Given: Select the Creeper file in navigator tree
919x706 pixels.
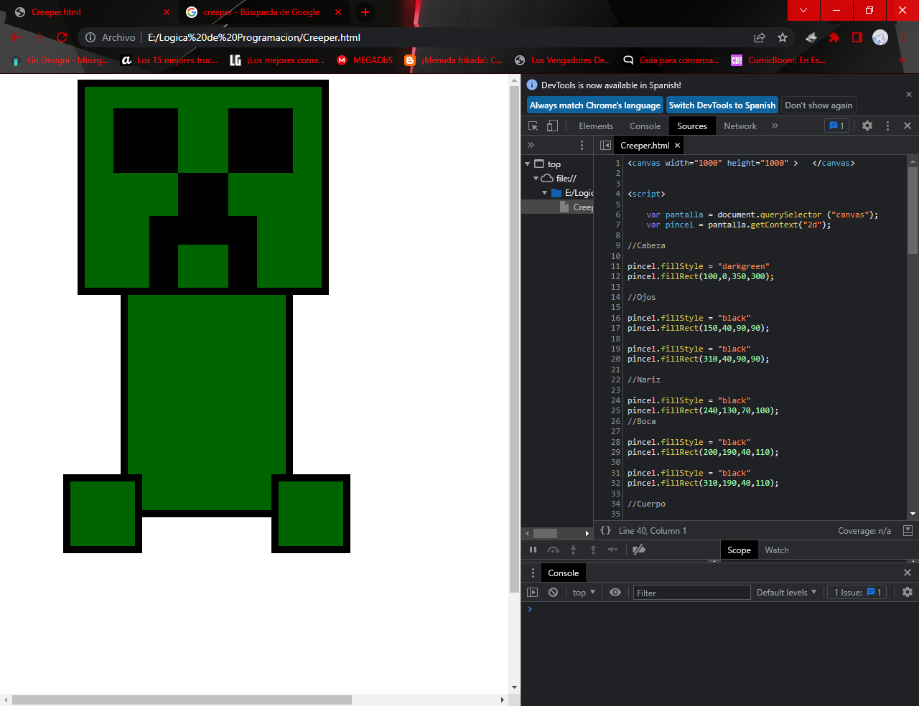Looking at the screenshot, I should (577, 207).
